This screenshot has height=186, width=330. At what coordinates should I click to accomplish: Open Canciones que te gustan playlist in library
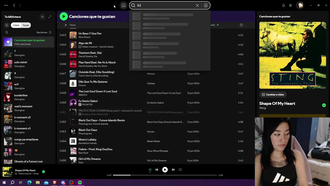(x=28, y=42)
